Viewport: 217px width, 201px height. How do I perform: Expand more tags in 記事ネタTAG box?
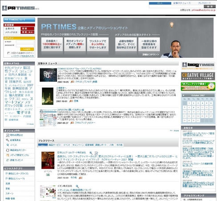(x=30, y=124)
